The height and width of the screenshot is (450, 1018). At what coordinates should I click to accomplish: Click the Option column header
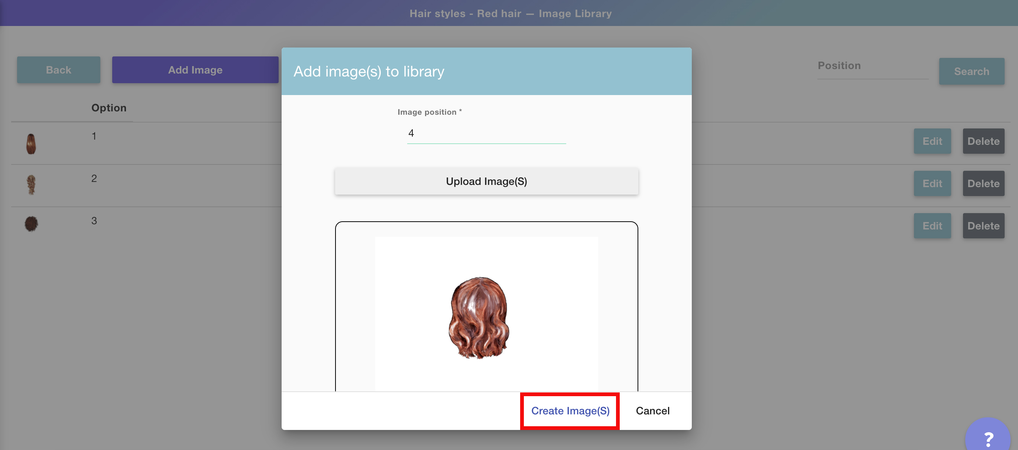[x=109, y=108]
